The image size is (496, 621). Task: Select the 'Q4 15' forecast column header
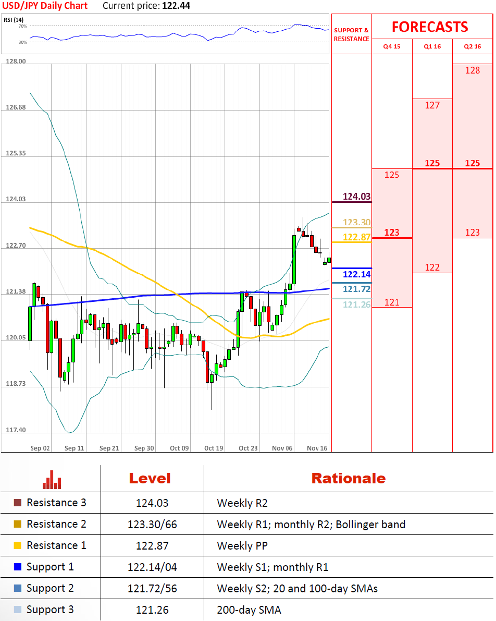pos(392,46)
